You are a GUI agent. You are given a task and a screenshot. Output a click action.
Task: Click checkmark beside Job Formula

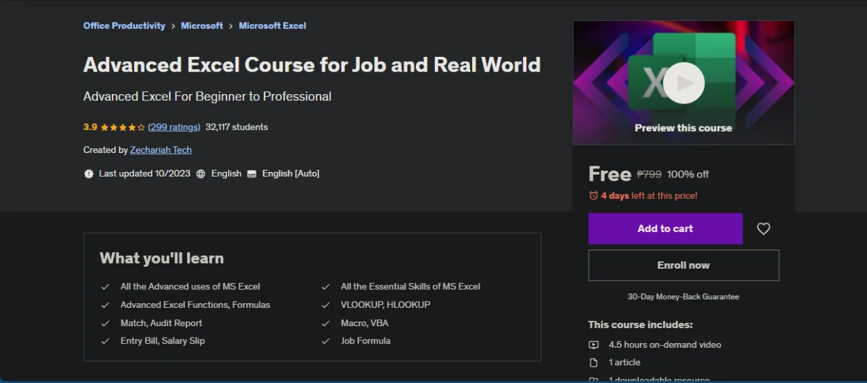click(325, 341)
